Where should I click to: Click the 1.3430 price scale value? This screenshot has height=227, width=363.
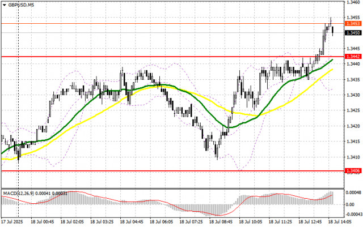click(353, 95)
